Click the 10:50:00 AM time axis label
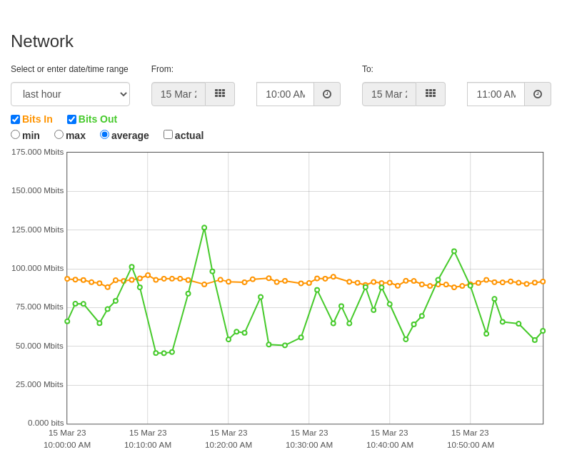 click(471, 445)
